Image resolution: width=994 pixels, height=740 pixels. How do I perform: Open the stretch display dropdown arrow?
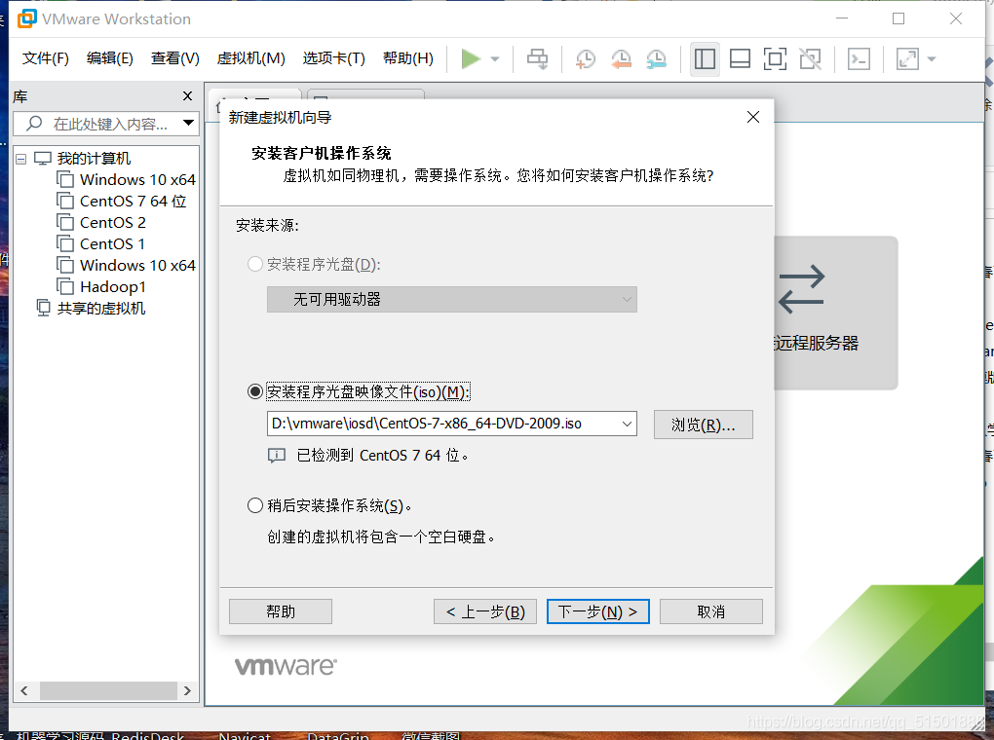(x=932, y=59)
